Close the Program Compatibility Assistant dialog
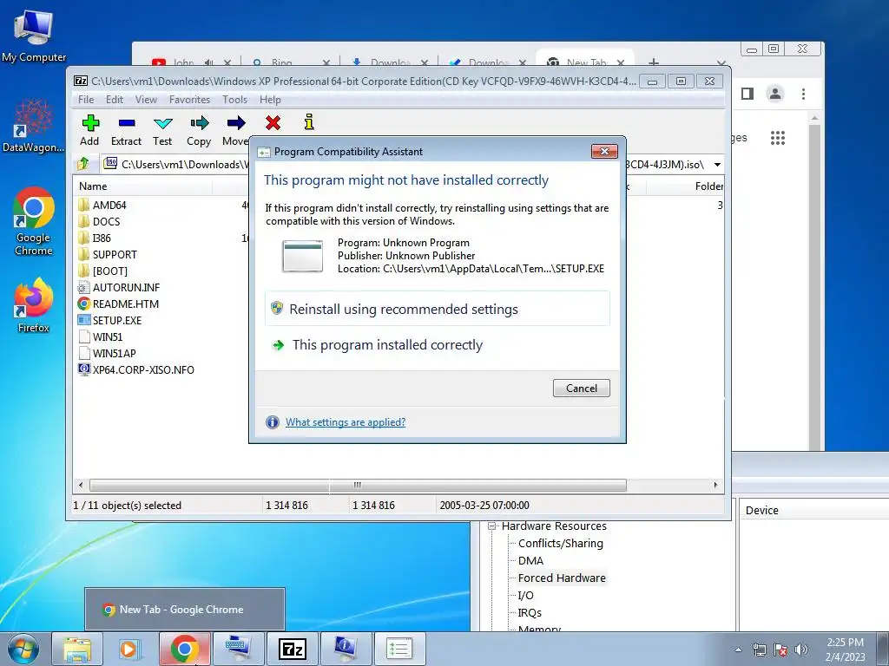Image resolution: width=889 pixels, height=666 pixels. 604,151
